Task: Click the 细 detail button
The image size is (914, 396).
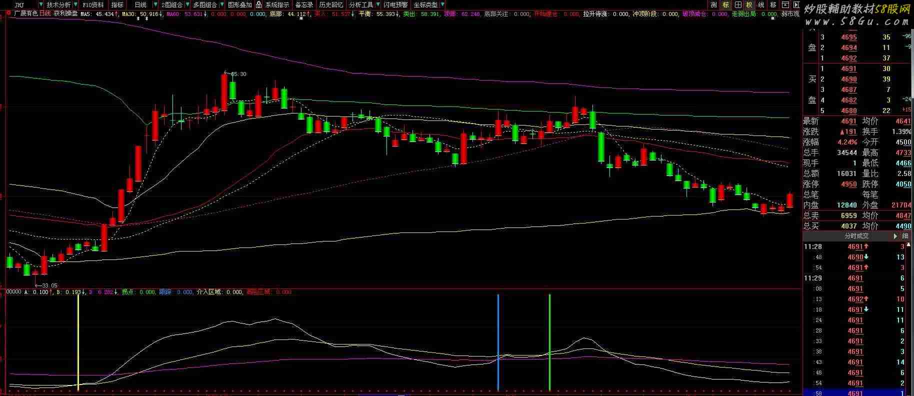Action: coord(905,236)
